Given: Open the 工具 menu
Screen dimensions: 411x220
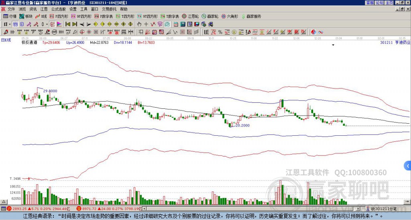Looking at the screenshot, I should [x=84, y=9].
